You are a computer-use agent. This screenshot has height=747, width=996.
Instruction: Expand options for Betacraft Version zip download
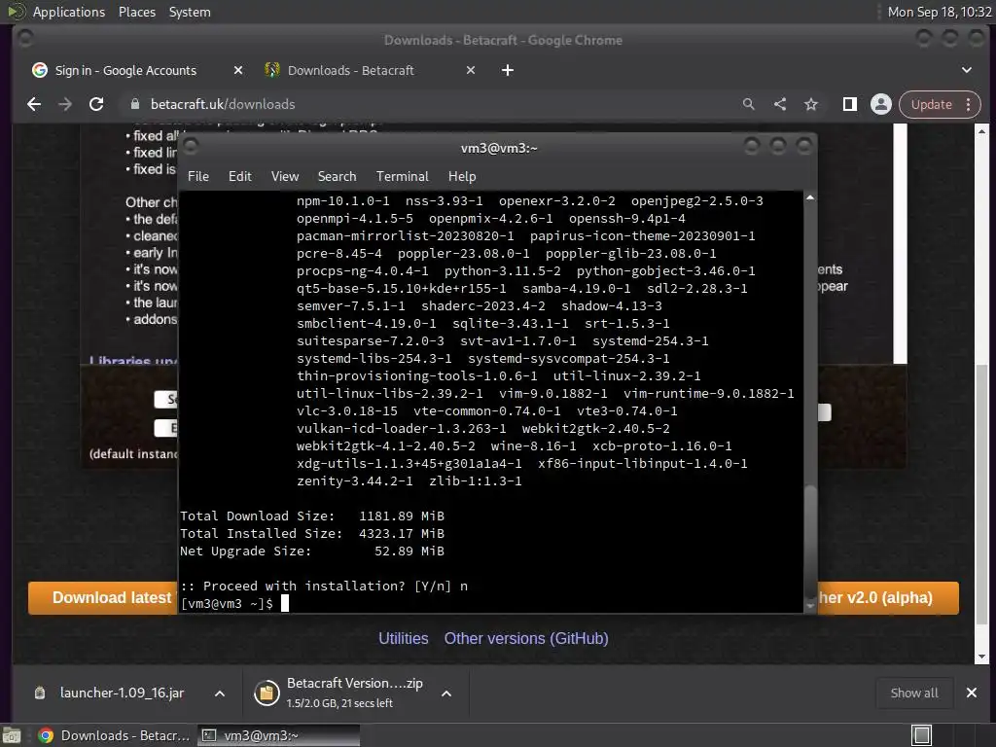click(446, 694)
